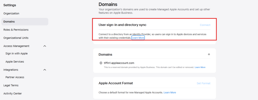This screenshot has height=100, width=258.
Task: Click Set Format for Apple Account
Action: click(x=204, y=83)
